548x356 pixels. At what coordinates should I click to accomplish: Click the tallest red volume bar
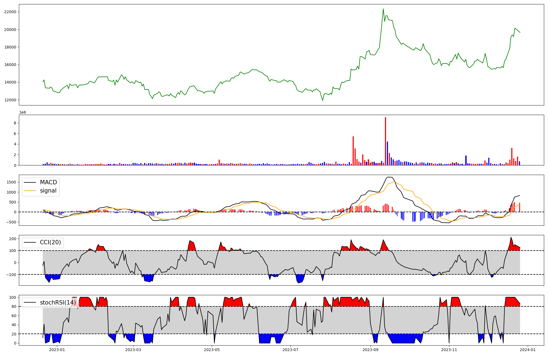click(x=386, y=141)
